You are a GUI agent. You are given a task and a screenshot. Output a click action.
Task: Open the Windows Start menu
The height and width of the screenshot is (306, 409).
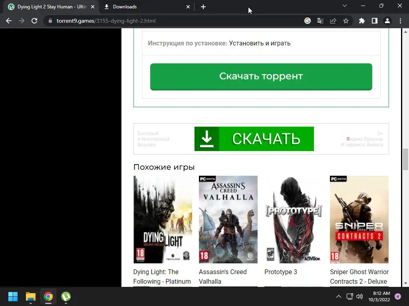[13, 296]
